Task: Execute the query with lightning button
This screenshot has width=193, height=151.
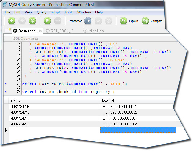Action: coord(47,21)
